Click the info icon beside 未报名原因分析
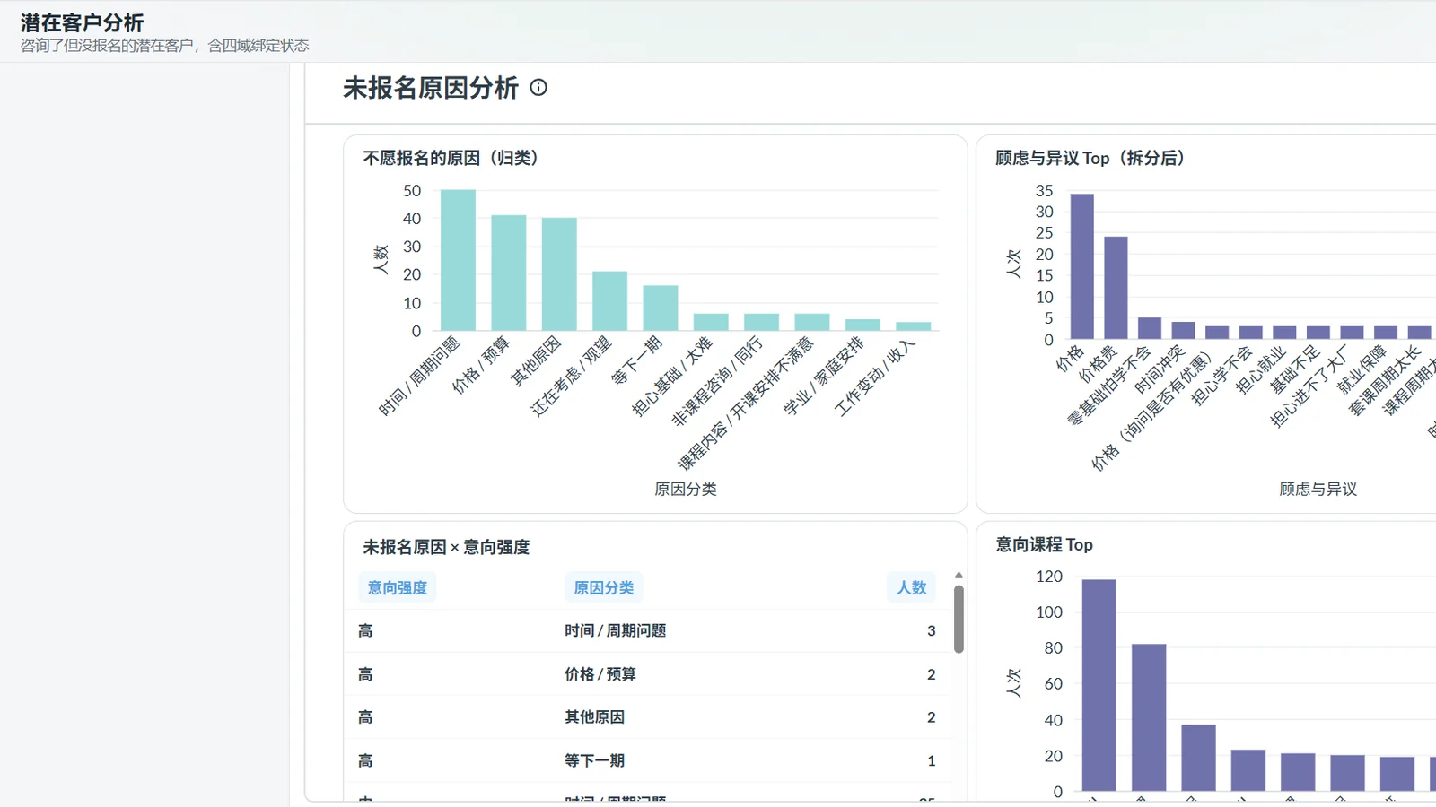1436x807 pixels. (538, 88)
